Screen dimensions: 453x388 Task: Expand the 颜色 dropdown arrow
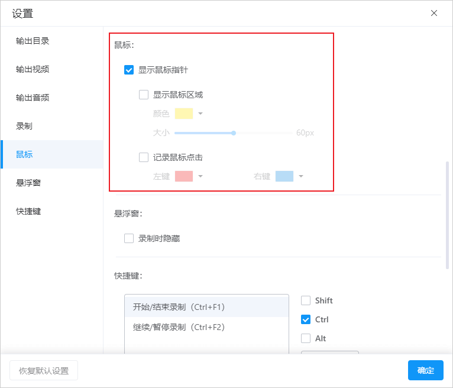(x=200, y=114)
